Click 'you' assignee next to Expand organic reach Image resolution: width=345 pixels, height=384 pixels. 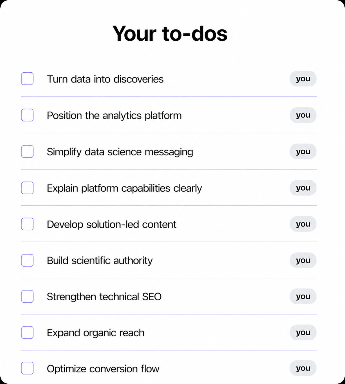303,332
